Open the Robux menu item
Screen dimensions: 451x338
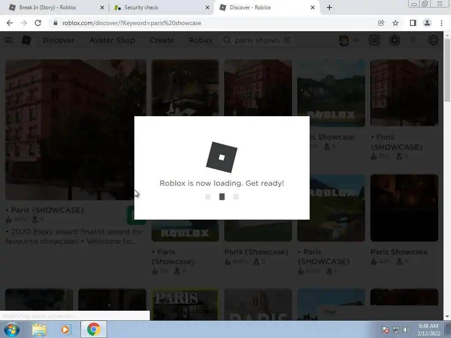(x=200, y=40)
